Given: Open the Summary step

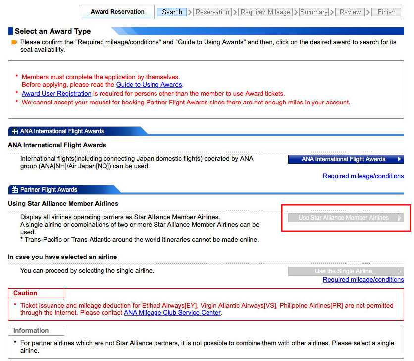Looking at the screenshot, I should pos(313,12).
